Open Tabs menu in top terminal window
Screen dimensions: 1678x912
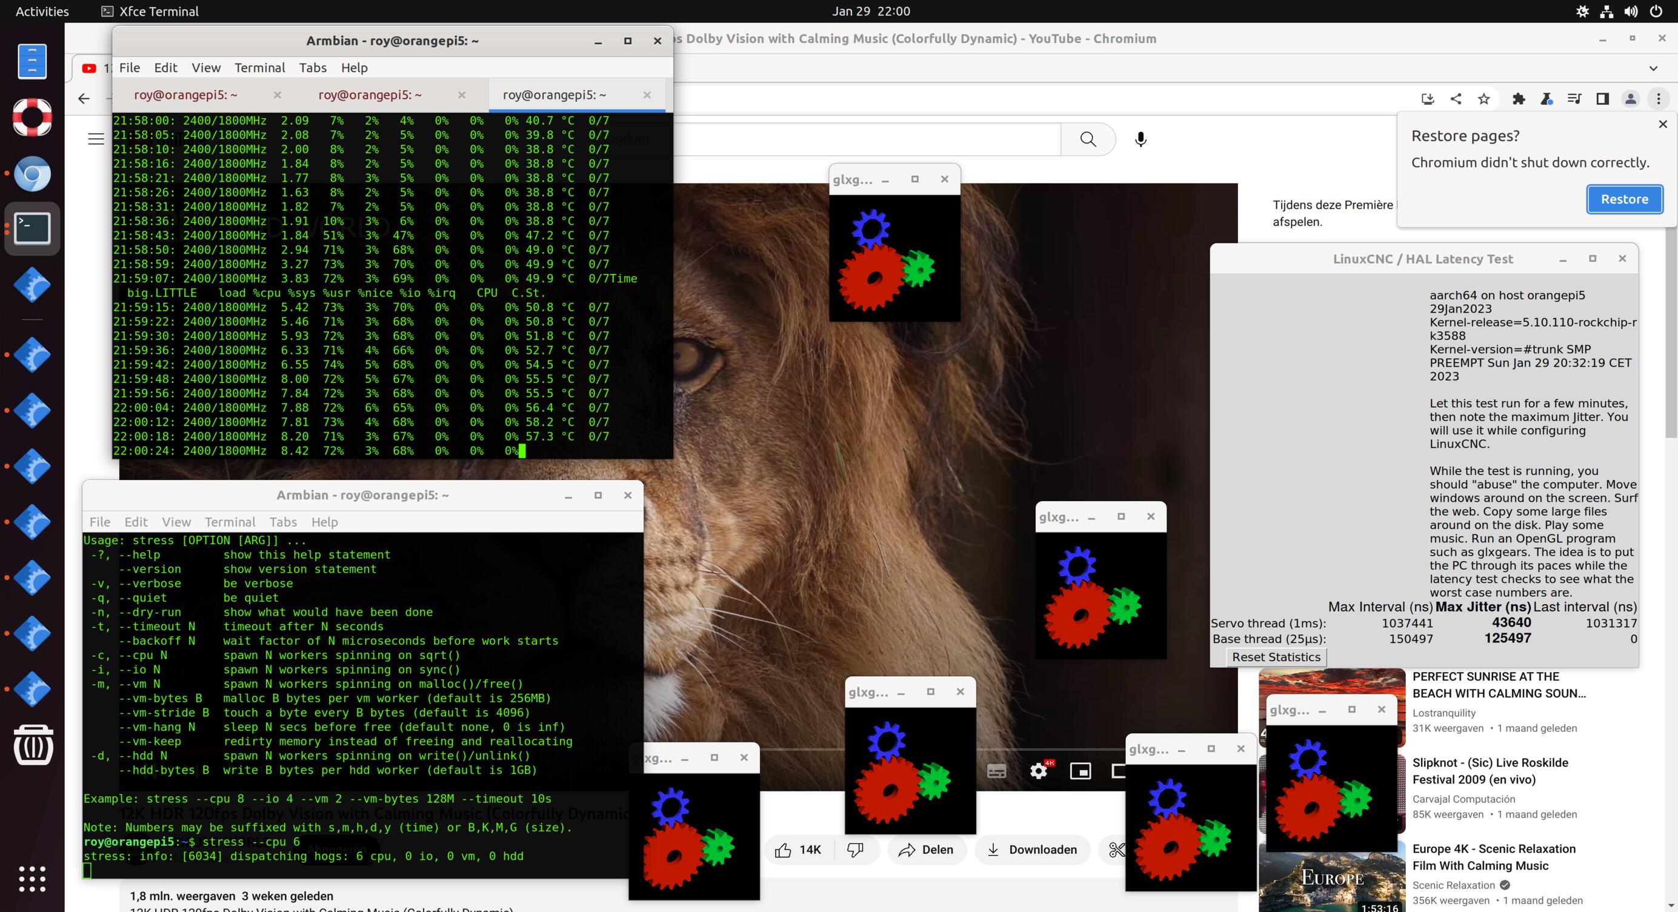coord(313,68)
